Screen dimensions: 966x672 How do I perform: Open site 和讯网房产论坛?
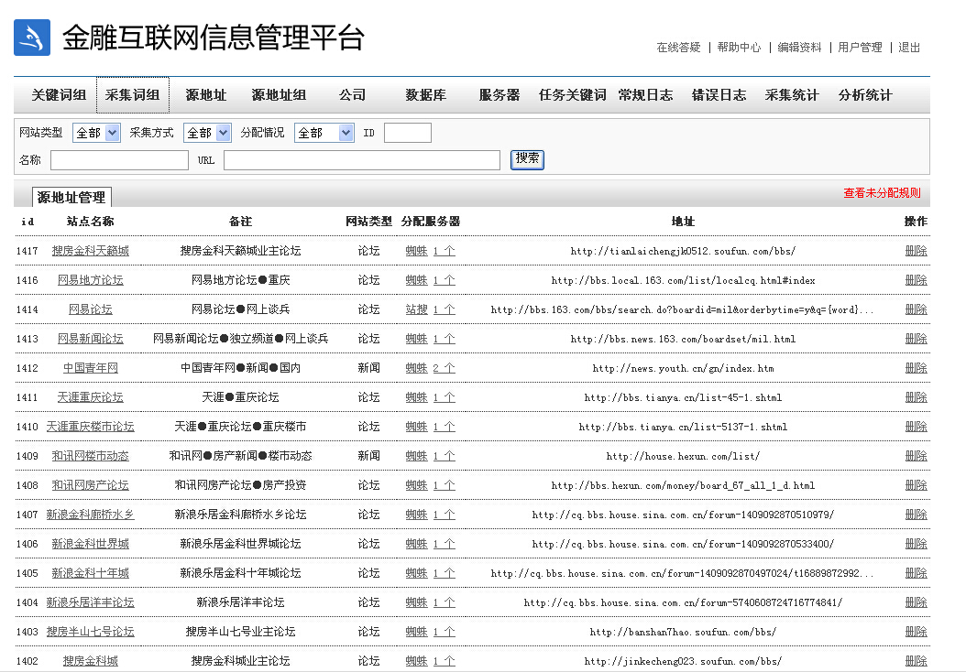(x=91, y=485)
